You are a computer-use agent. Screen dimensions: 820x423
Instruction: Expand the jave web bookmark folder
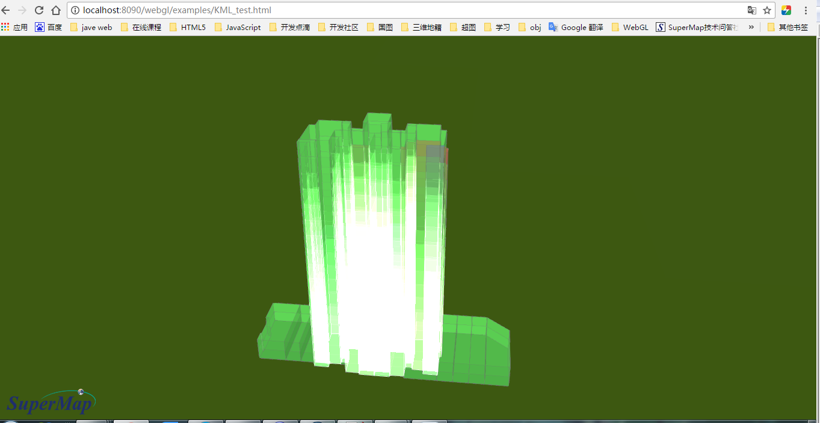click(x=91, y=27)
